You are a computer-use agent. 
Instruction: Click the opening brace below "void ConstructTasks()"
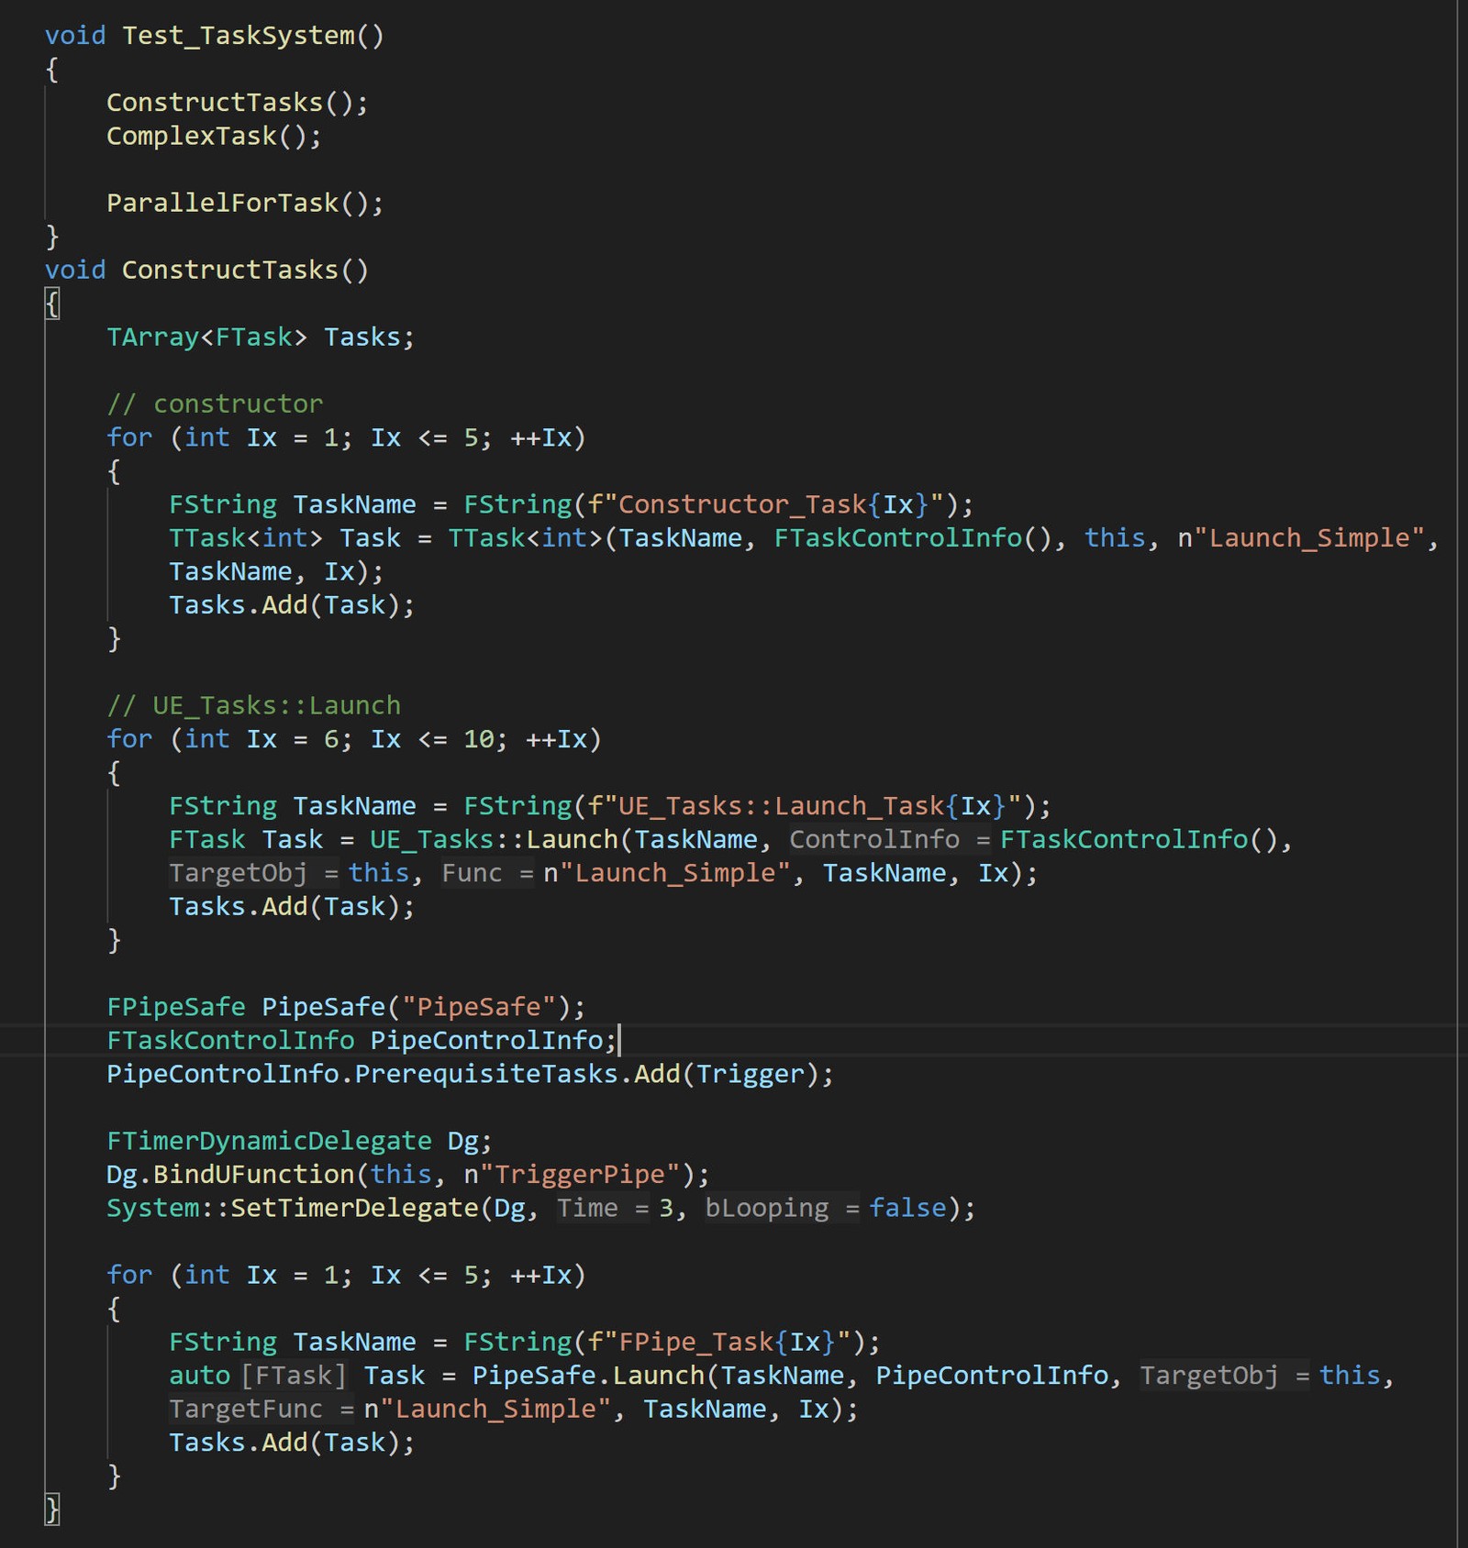(x=52, y=304)
